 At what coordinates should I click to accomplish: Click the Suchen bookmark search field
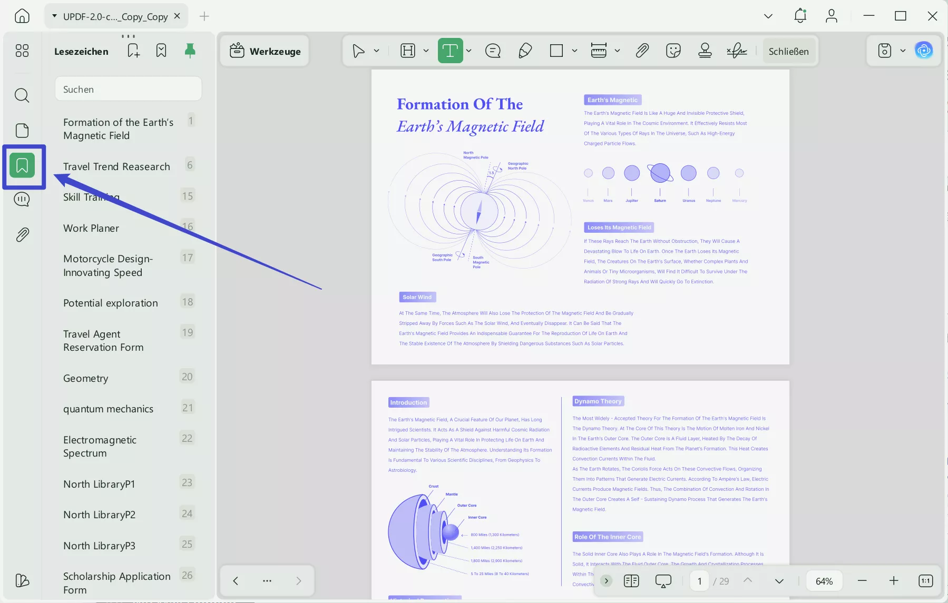coord(128,89)
